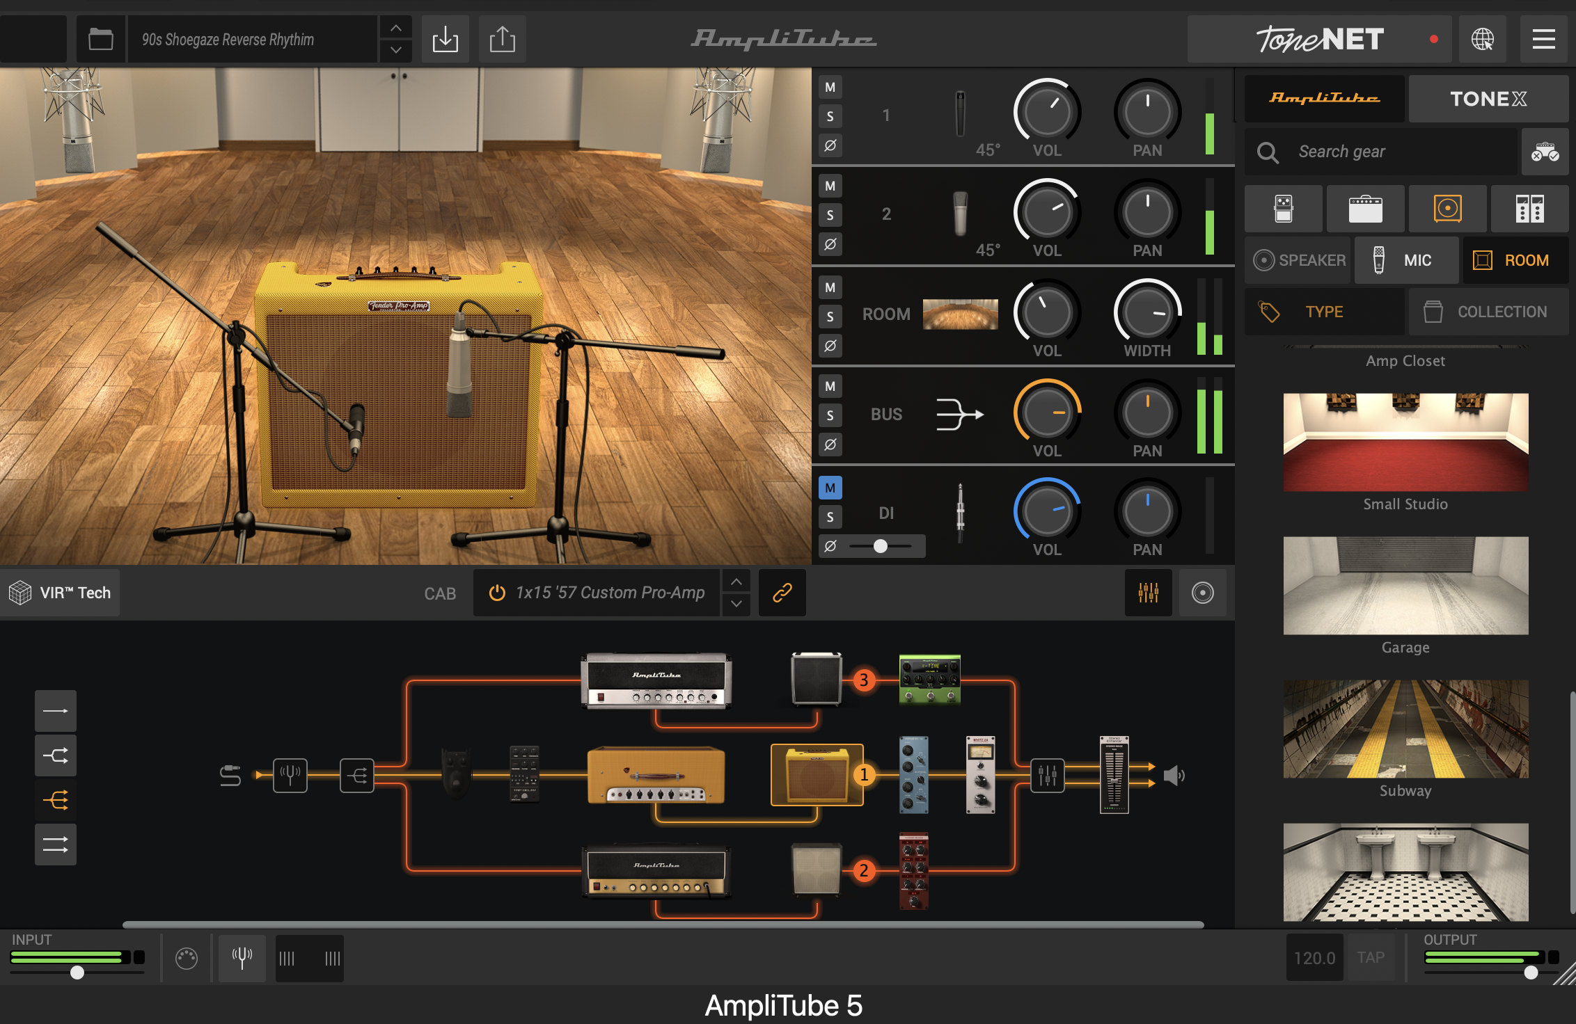This screenshot has width=1576, height=1024.
Task: Switch to the AmpliTube gear tab
Action: click(x=1323, y=99)
